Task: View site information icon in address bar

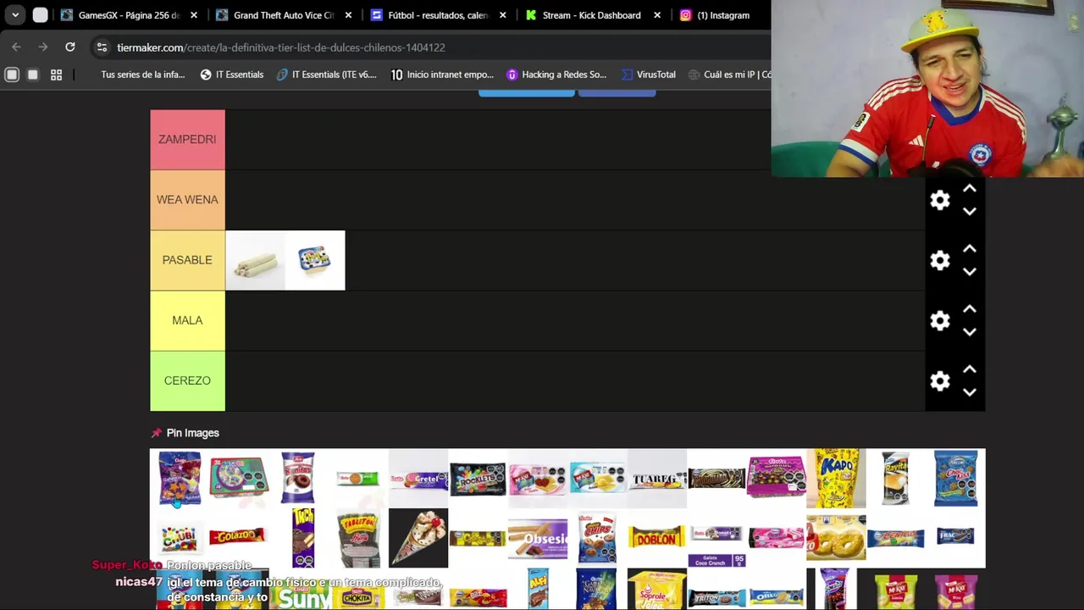Action: pos(102,47)
